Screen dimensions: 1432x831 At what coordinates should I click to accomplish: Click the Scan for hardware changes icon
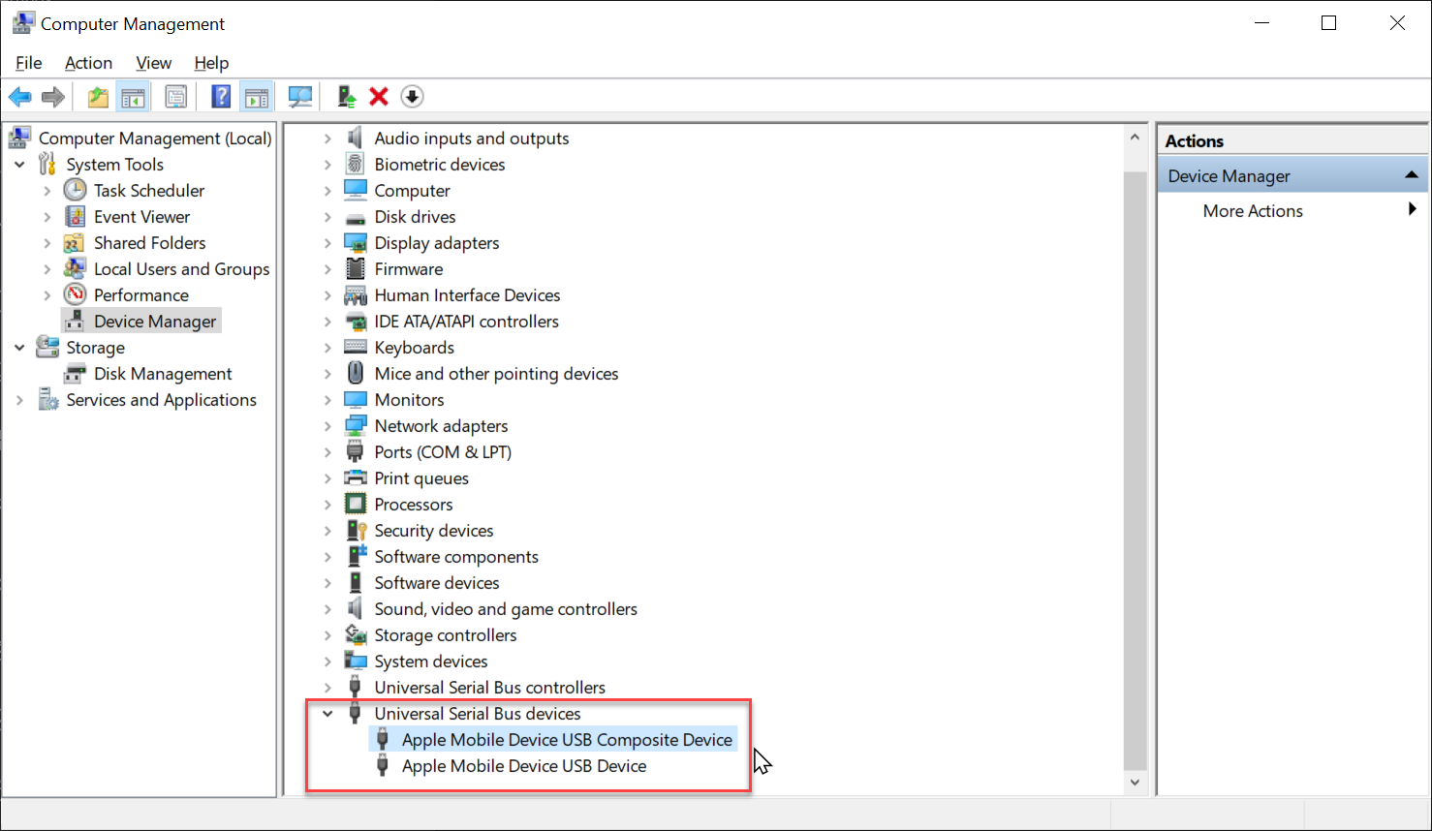click(x=300, y=97)
